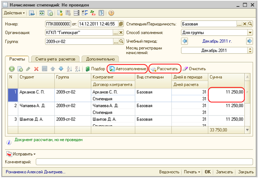This screenshot has height=178, width=258.
Task: Adjust Месяц регистрации начислений spinner
Action: tap(250, 51)
